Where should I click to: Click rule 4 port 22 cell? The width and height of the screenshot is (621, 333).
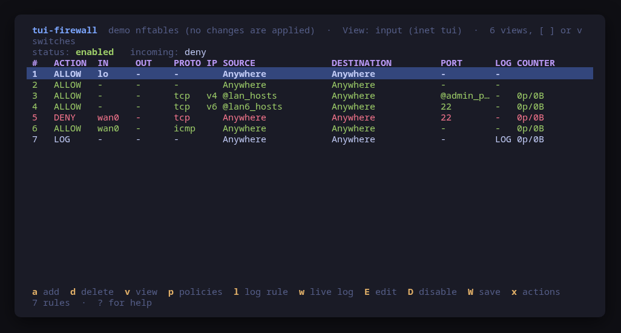[446, 107]
